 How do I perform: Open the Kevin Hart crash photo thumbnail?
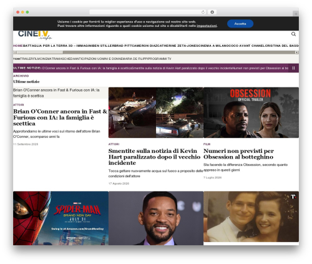pos(156,112)
